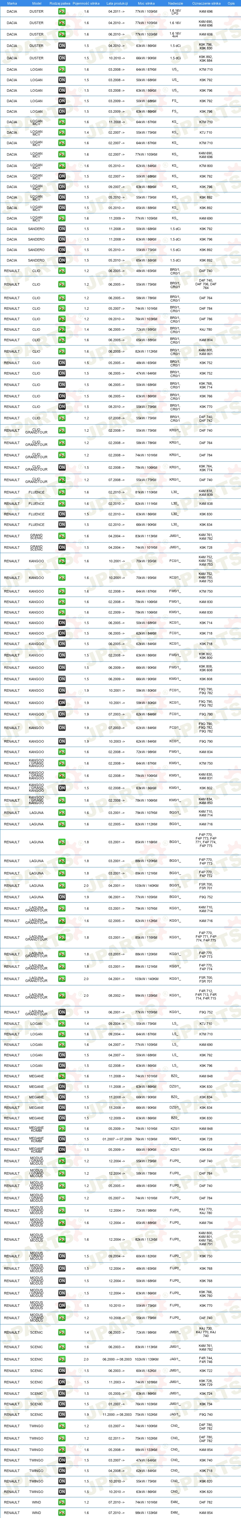Click petrol icon in Scenic 1.4 K4J 730 row
Image resolution: width=241 pixels, height=1518 pixels.
[62, 1332]
